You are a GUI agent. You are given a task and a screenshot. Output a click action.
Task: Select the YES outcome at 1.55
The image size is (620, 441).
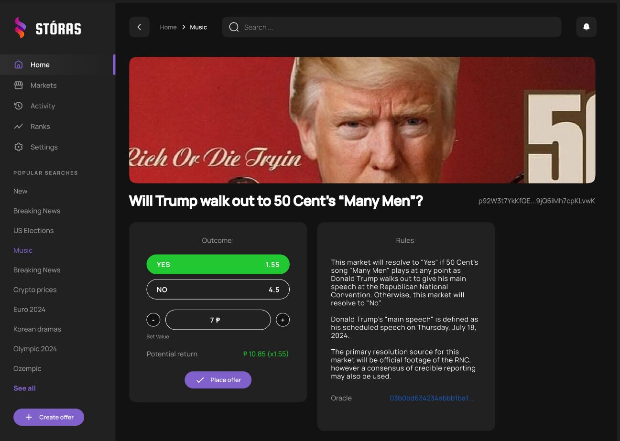[218, 264]
